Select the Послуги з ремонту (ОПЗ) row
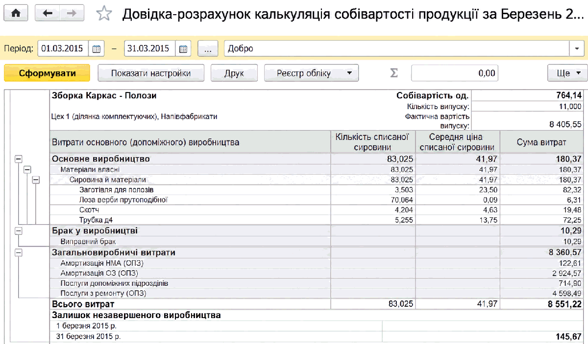The width and height of the screenshot is (588, 344). 317,294
